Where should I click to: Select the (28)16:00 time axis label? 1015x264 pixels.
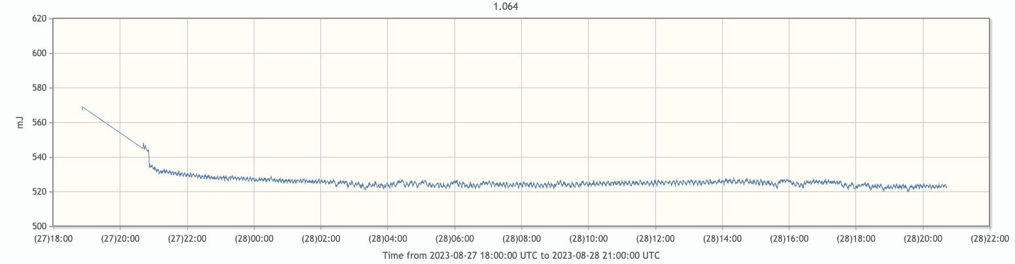coord(789,239)
